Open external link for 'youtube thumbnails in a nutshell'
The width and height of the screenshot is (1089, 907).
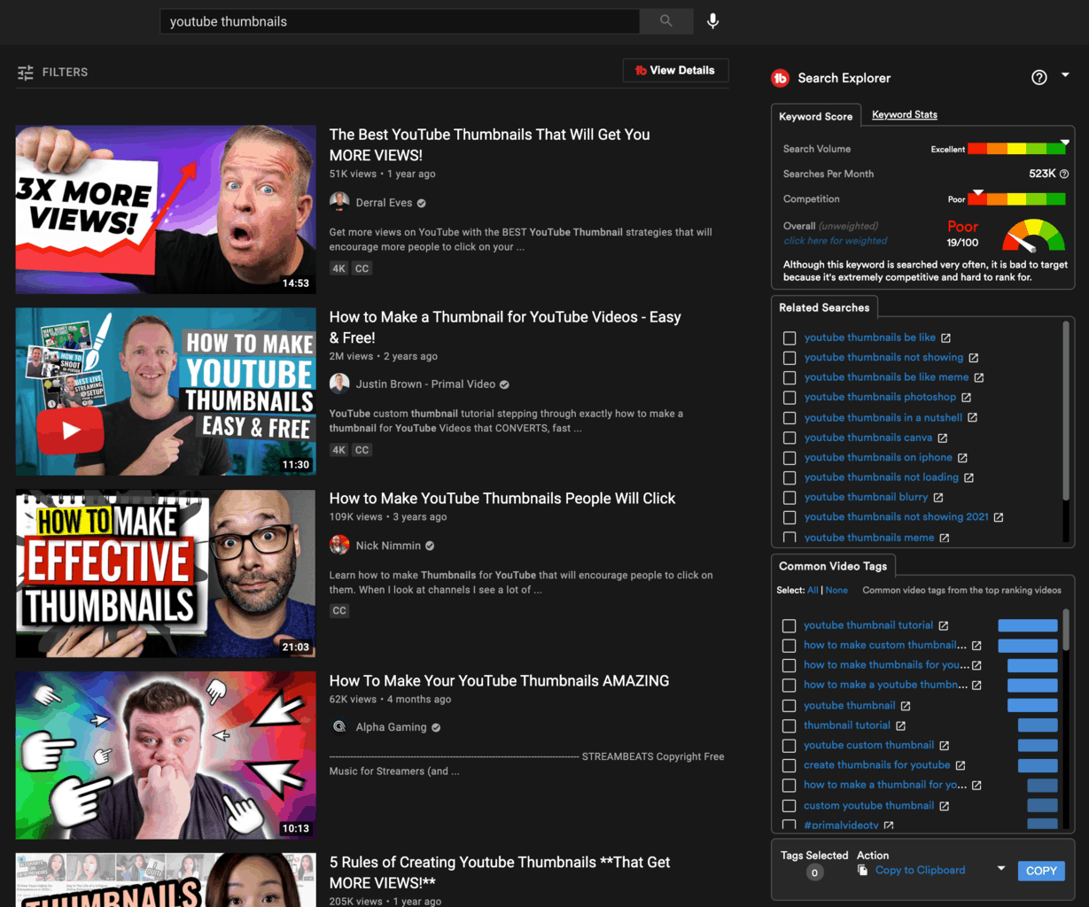972,418
